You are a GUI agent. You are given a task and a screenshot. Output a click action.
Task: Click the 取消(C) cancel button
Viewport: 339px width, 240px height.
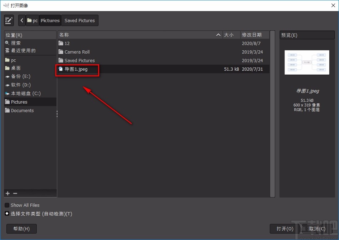click(317, 229)
